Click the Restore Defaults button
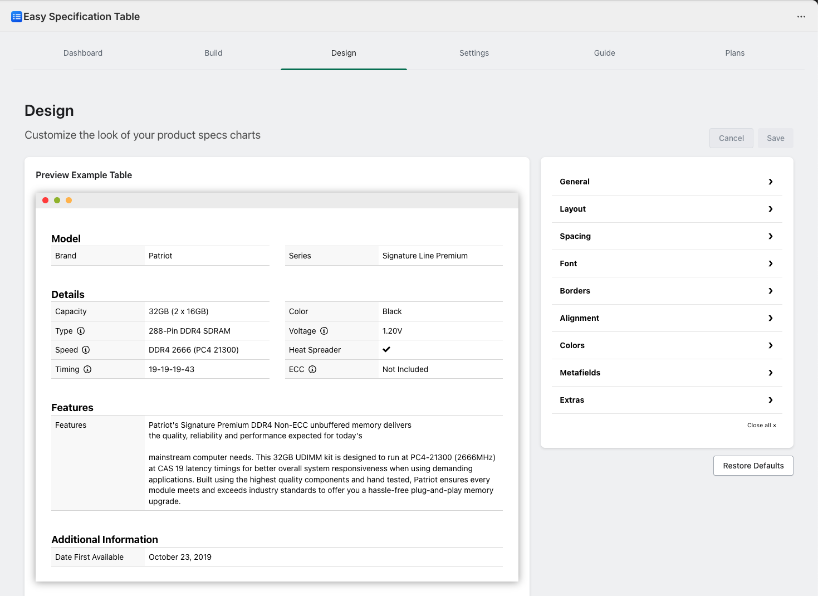The width and height of the screenshot is (818, 596). point(753,466)
